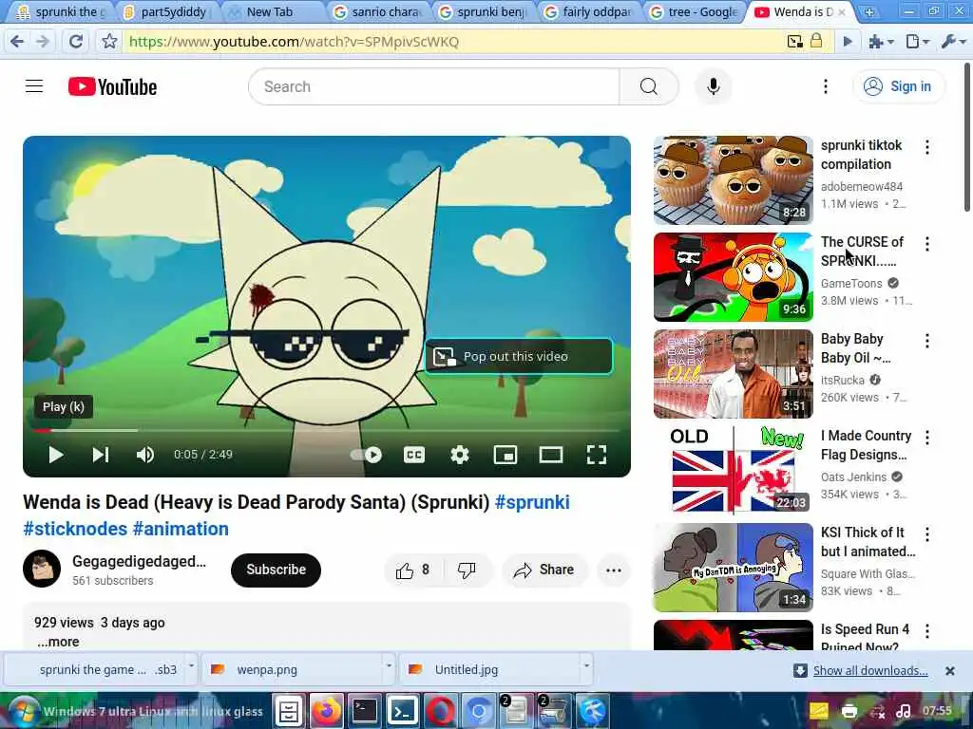Start voice search with the microphone

coord(713,86)
